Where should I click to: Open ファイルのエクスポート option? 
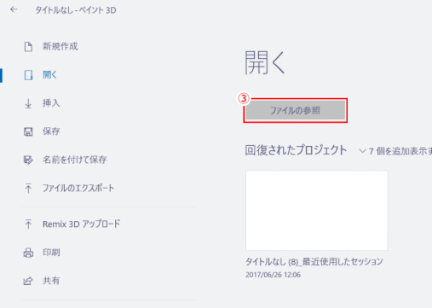point(78,188)
